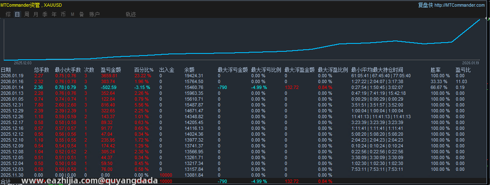
Task: Open the 周 weekly tab
Action: 27,14
